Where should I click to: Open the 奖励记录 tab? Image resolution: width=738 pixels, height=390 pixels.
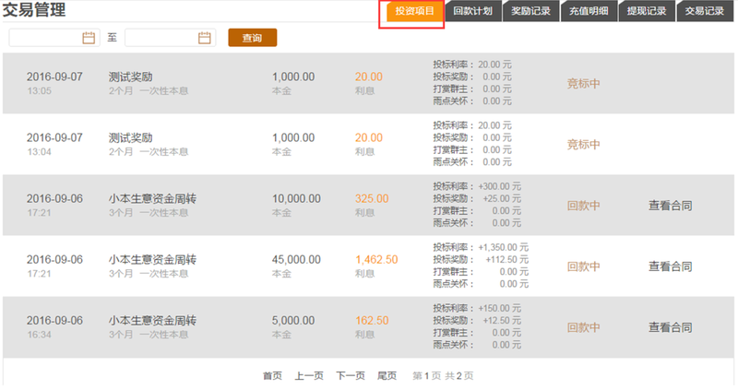[x=530, y=12]
